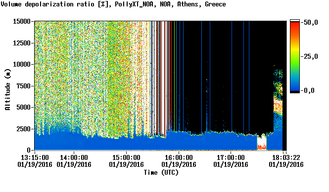Click the 2500 altitude tick label
Image resolution: width=329 pixels, height=192 pixels.
point(24,129)
